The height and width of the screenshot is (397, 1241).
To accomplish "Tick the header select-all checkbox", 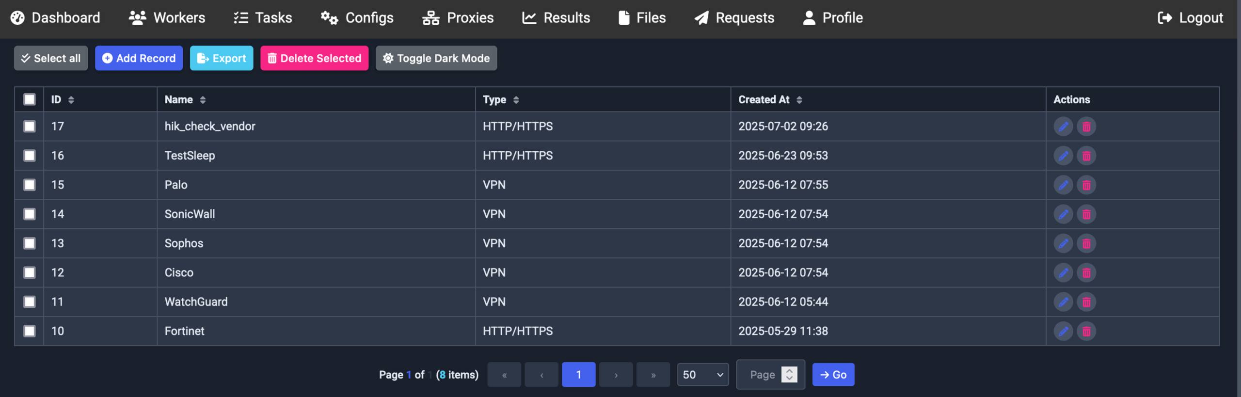I will pos(30,99).
